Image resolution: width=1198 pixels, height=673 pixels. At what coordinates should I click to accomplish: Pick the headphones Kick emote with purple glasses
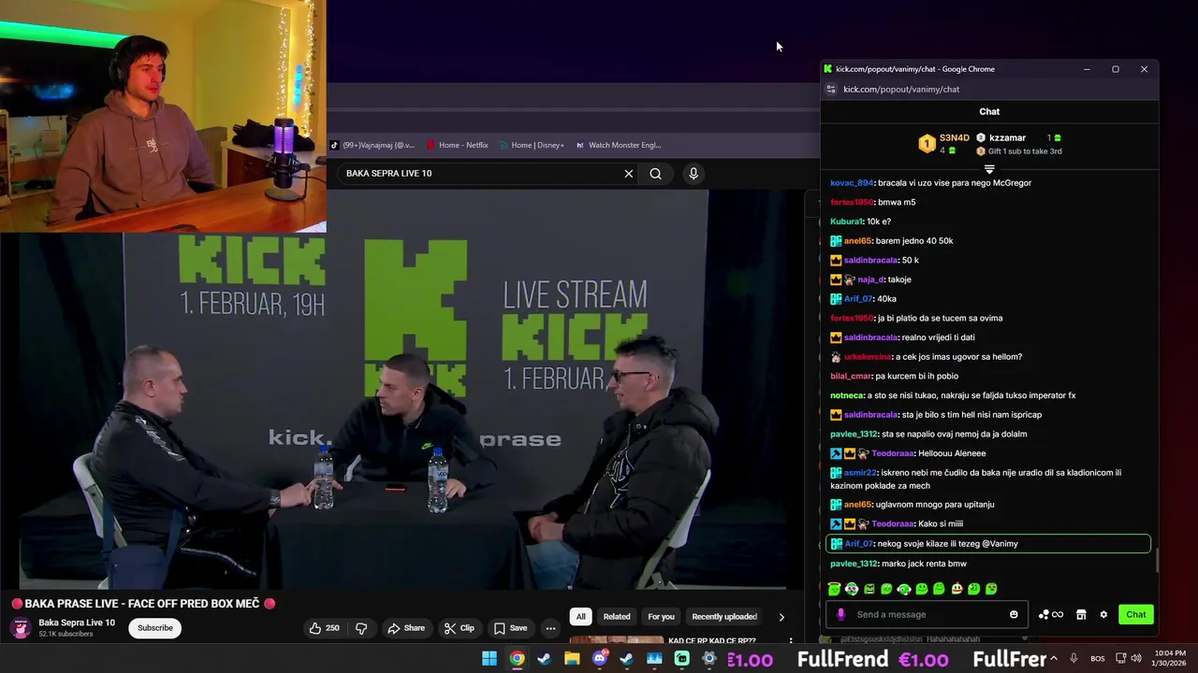[852, 589]
